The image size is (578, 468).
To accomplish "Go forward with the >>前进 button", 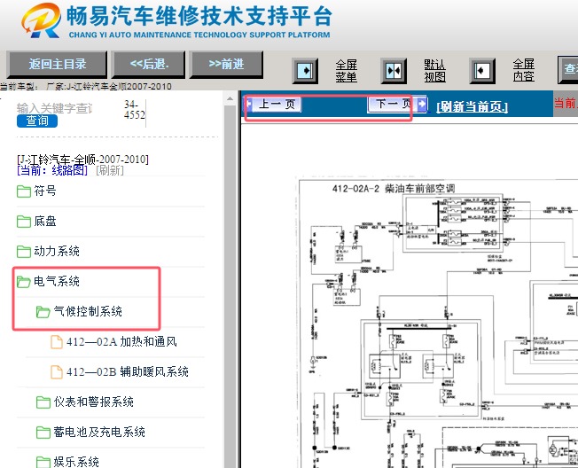I will click(226, 64).
